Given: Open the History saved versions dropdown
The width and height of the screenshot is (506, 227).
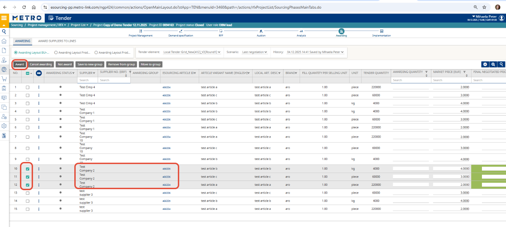Looking at the screenshot, I should [315, 52].
